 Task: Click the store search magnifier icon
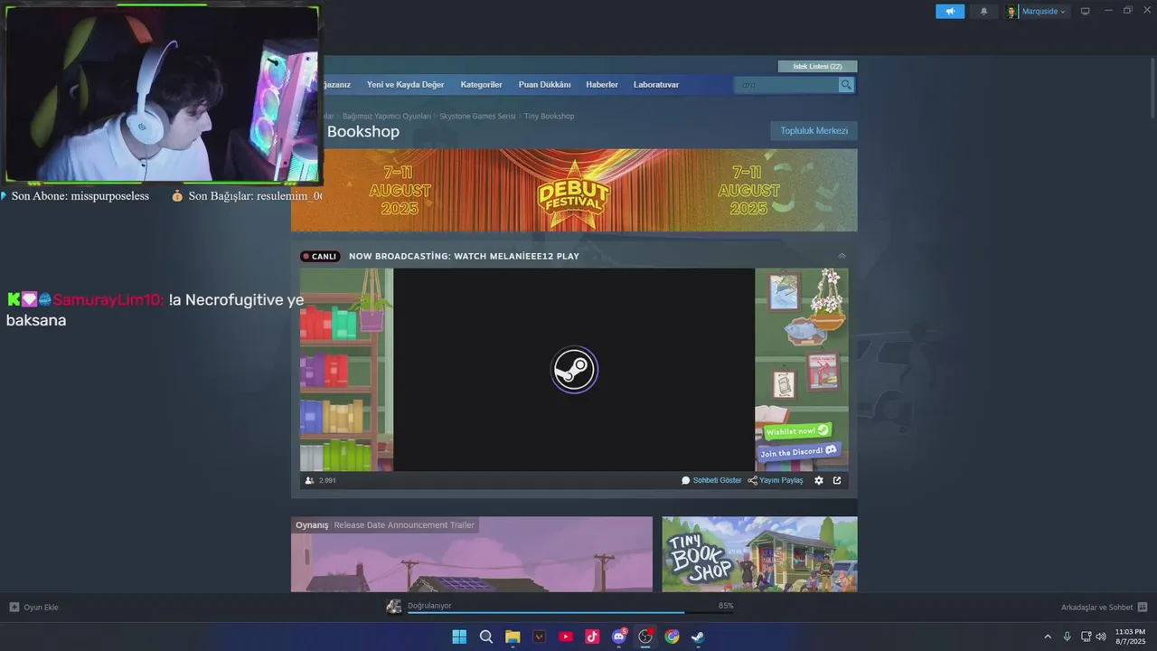[846, 84]
